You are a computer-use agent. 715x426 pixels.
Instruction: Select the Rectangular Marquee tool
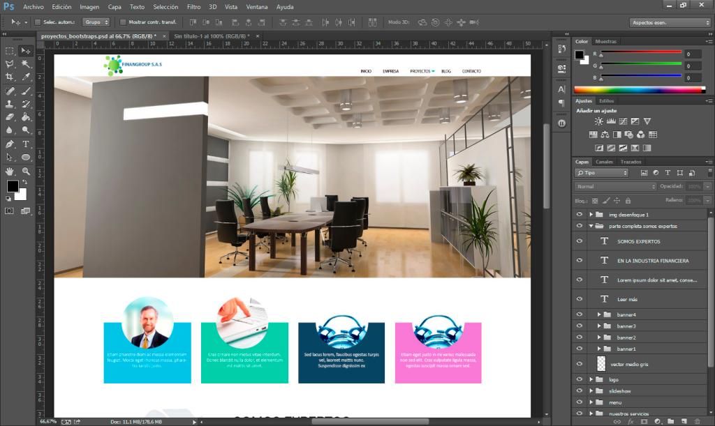9,51
